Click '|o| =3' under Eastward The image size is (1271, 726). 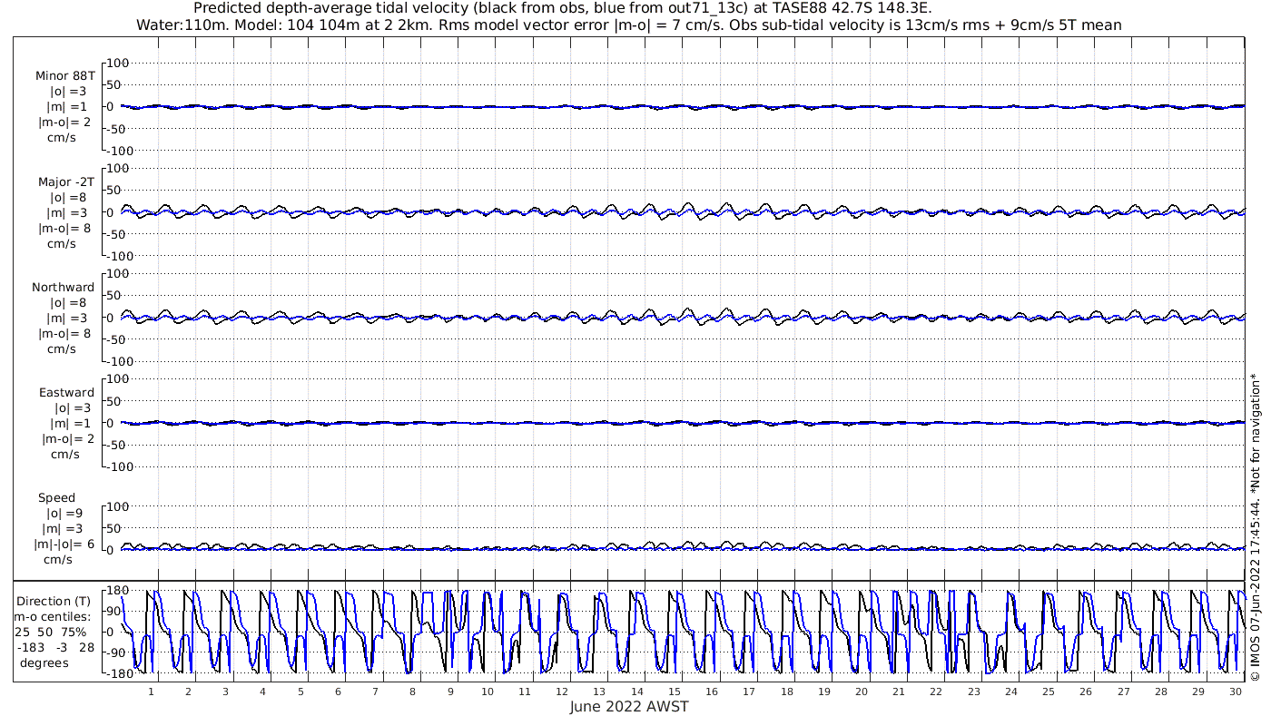[x=74, y=408]
